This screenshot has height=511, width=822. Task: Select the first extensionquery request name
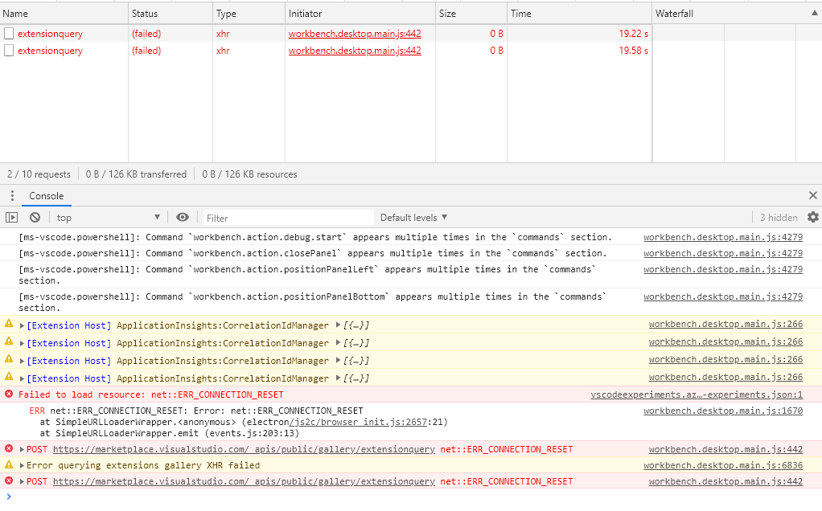point(51,34)
